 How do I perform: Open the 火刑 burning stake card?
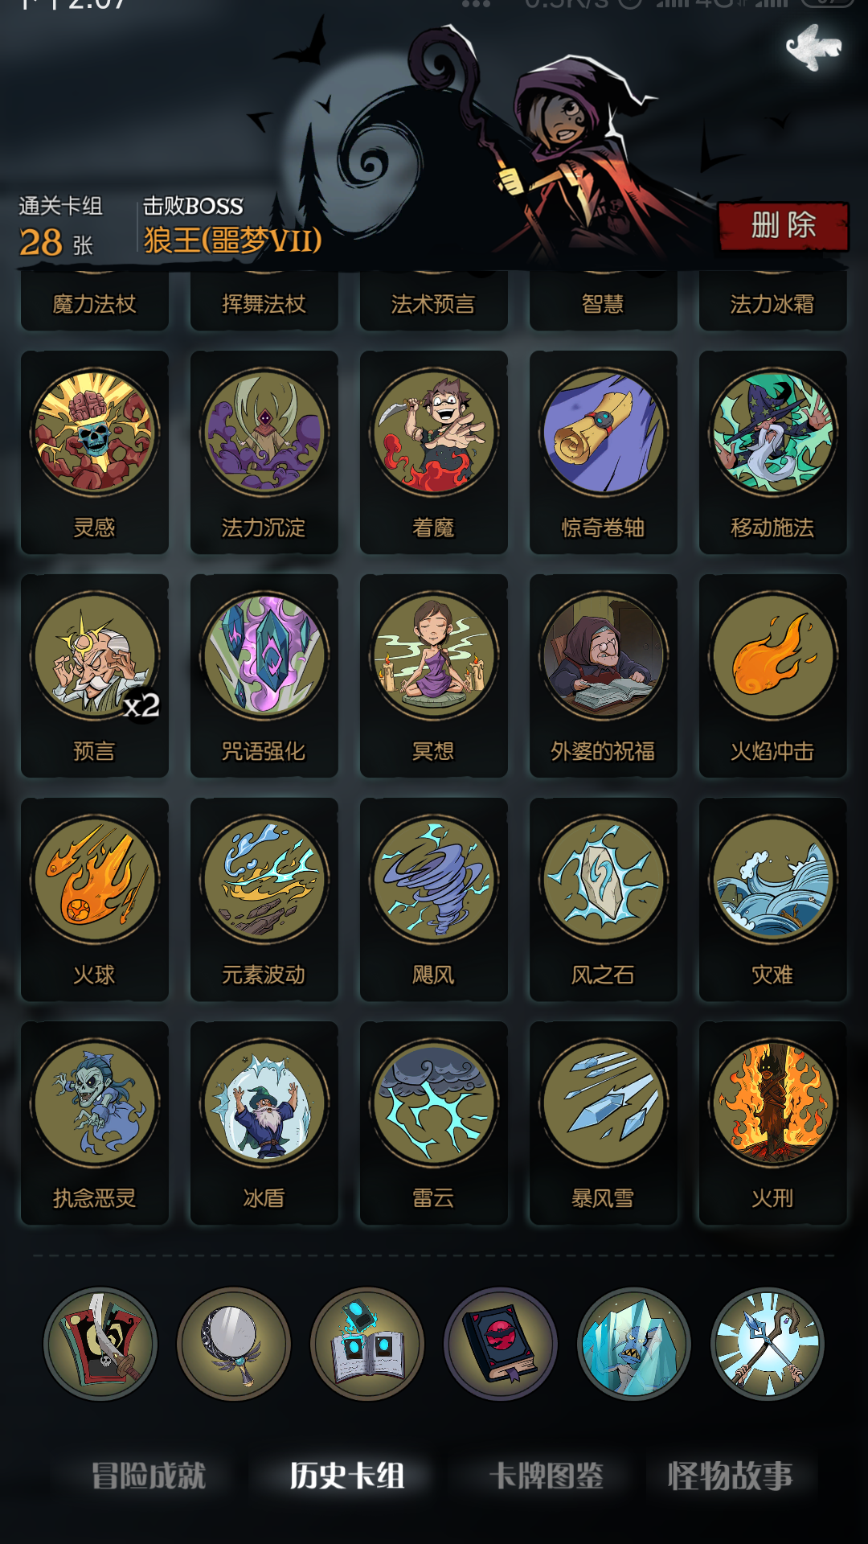coord(772,1123)
